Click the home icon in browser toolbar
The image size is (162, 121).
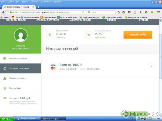(140, 12)
